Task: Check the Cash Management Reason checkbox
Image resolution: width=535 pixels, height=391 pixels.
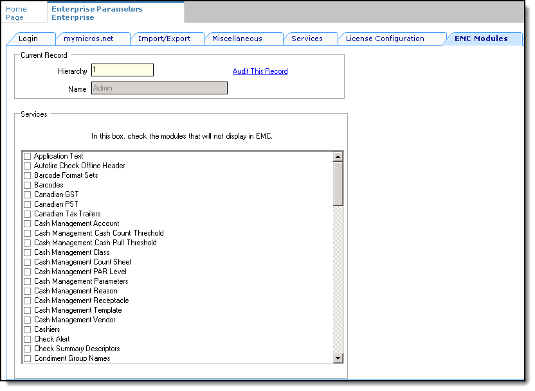Action: [x=27, y=291]
